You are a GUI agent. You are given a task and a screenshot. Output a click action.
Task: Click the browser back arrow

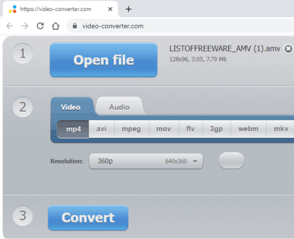pos(10,26)
